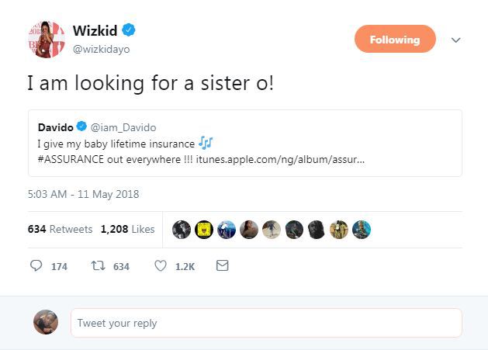Click Wizkid's blue verified badge
488x350 pixels.
coord(128,30)
